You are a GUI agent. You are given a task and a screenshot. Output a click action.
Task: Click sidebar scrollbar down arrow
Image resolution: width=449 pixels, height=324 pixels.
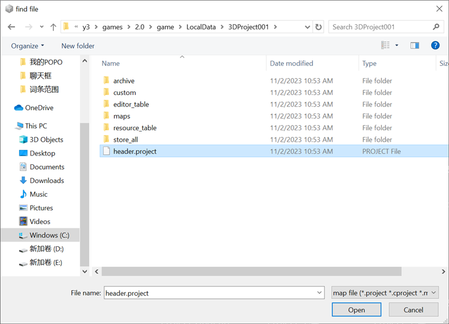coord(85,271)
